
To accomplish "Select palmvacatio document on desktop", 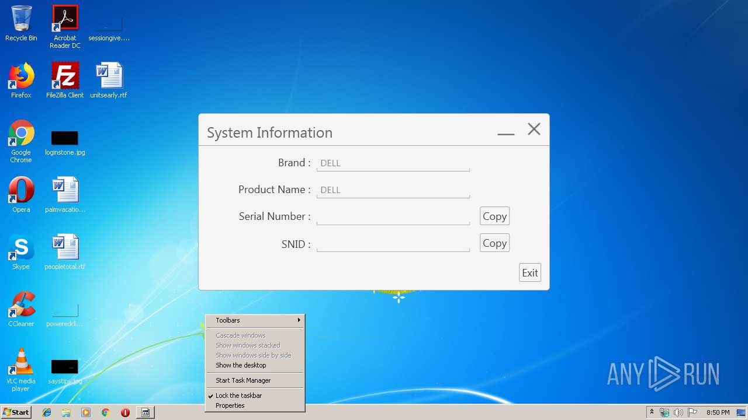I will click(65, 195).
